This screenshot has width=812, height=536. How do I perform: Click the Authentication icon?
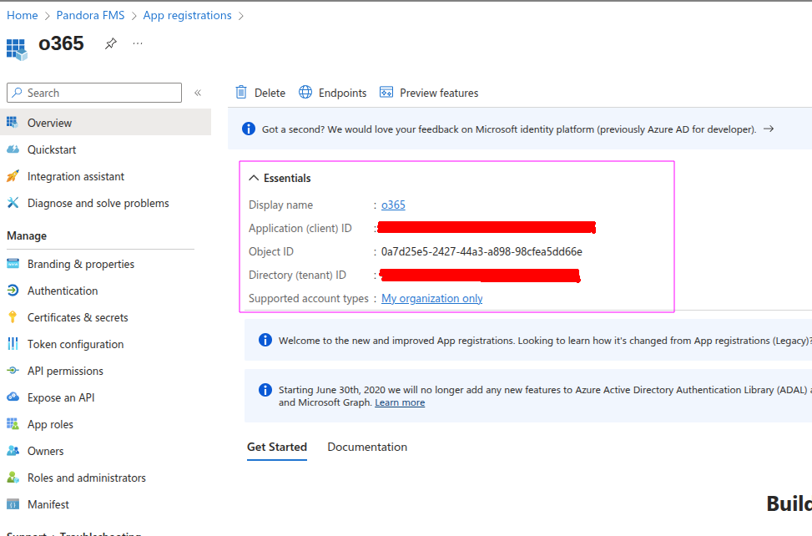point(13,291)
